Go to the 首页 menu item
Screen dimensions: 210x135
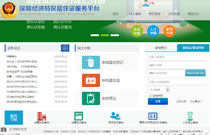coord(115,14)
